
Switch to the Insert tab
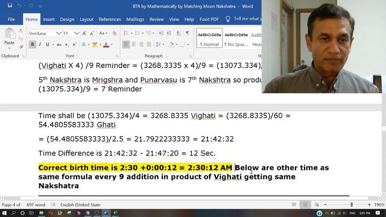(49, 19)
